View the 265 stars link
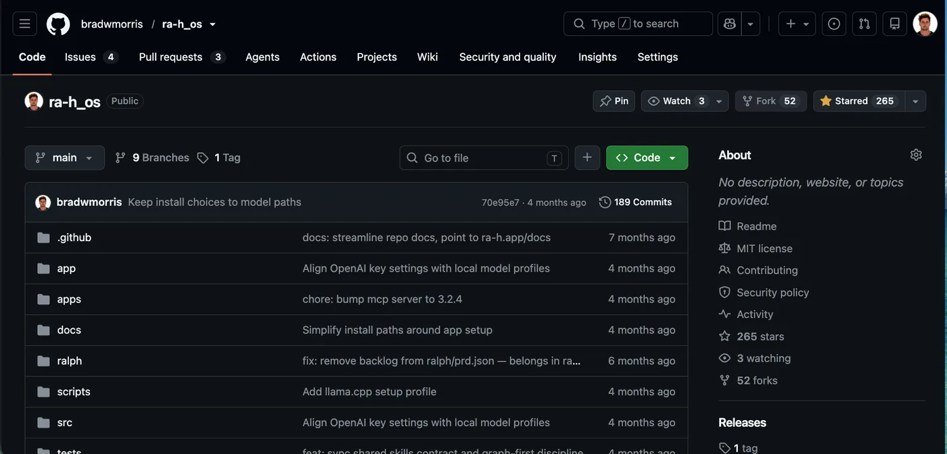Screen dimensions: 947x454 760,336
